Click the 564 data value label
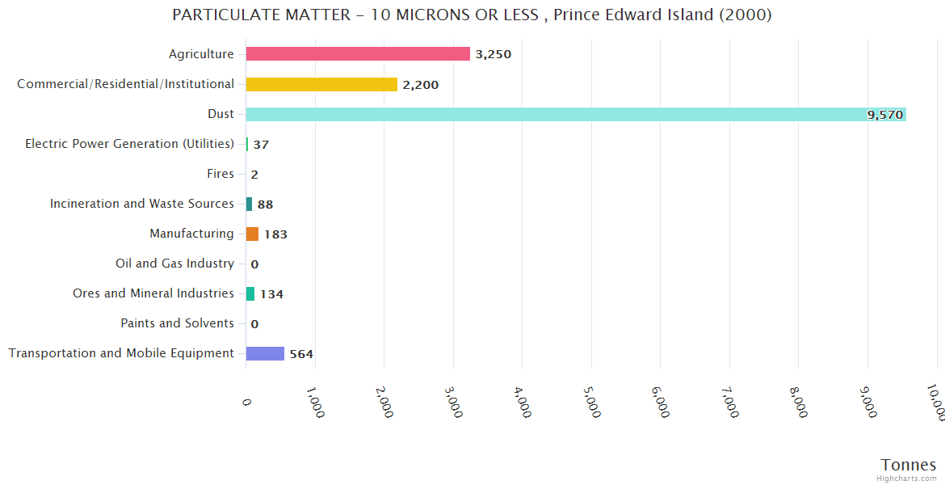This screenshot has width=945, height=485. coord(301,354)
